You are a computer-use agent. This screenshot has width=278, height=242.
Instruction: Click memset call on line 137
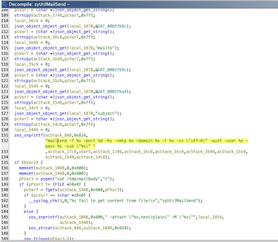point(26,173)
